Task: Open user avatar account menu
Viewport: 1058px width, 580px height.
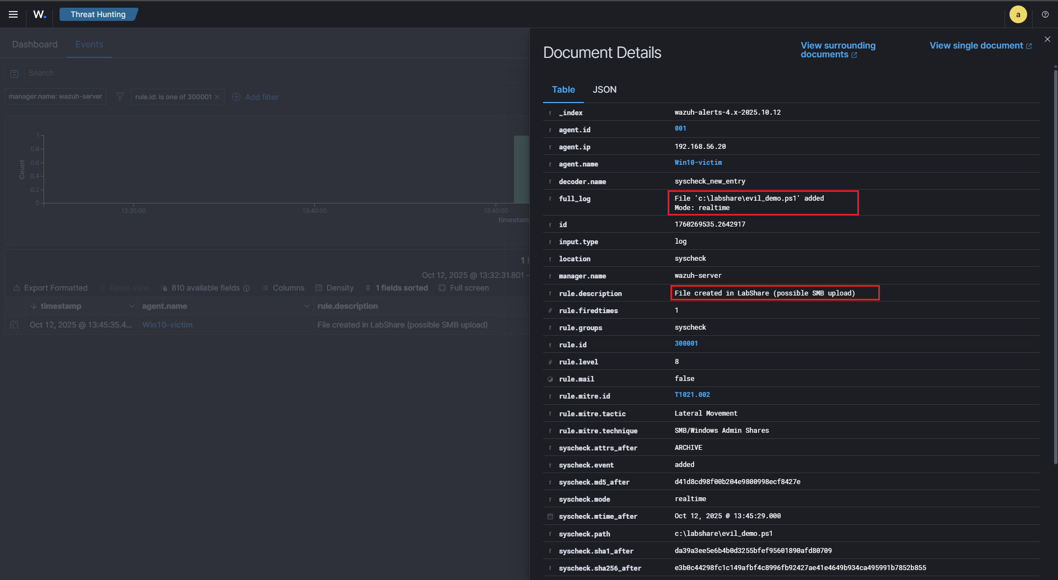Action: tap(1018, 14)
